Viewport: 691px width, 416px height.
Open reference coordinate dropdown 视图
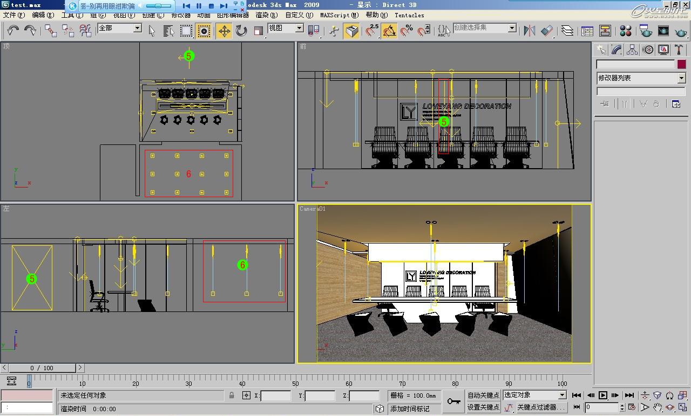click(x=286, y=28)
